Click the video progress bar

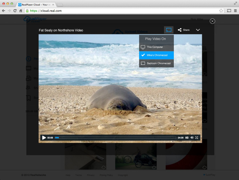point(115,138)
